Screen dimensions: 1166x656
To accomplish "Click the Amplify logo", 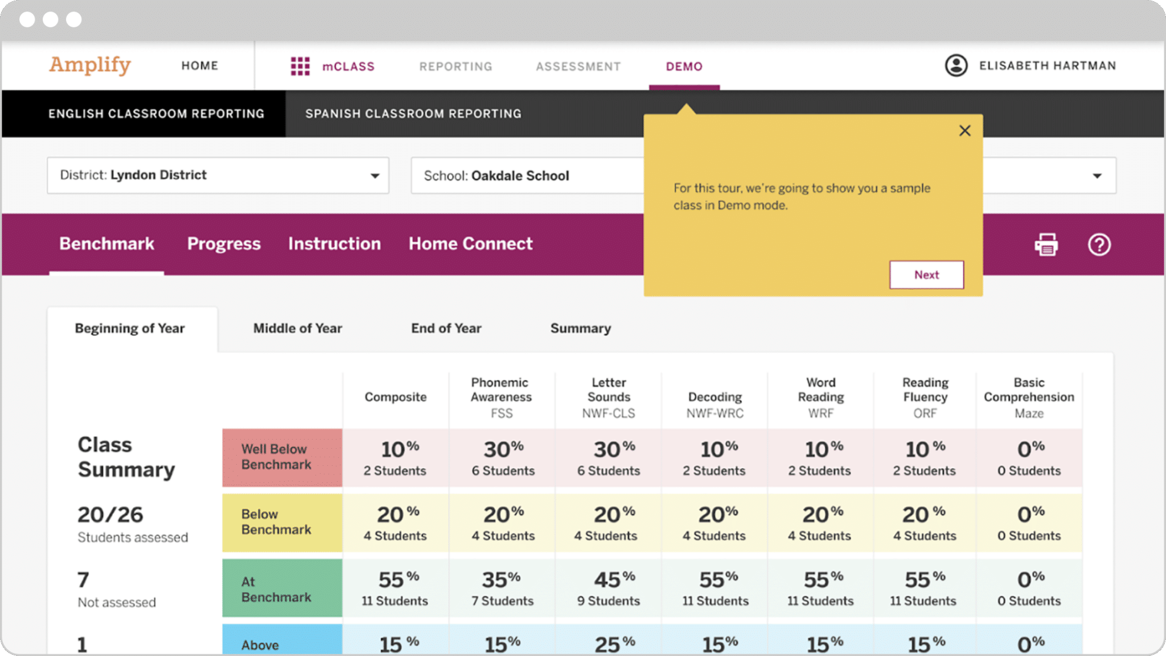I will tap(89, 65).
